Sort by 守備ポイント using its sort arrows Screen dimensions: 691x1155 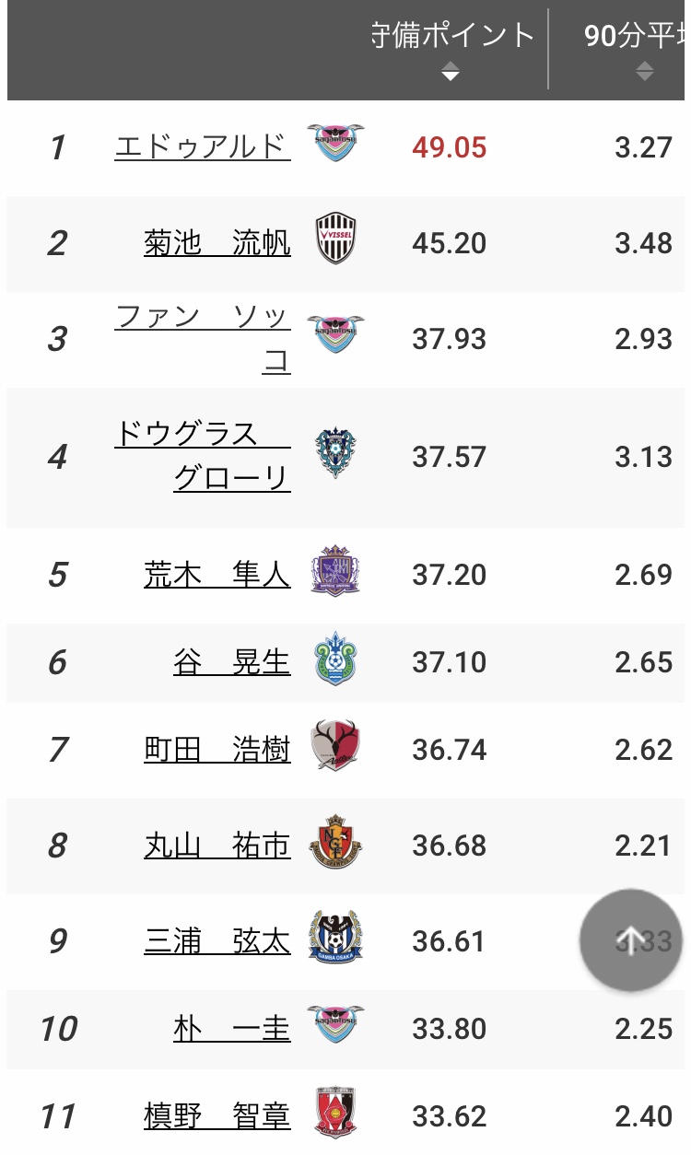coord(450,71)
